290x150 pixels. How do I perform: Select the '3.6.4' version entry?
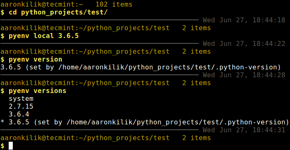point(19,114)
